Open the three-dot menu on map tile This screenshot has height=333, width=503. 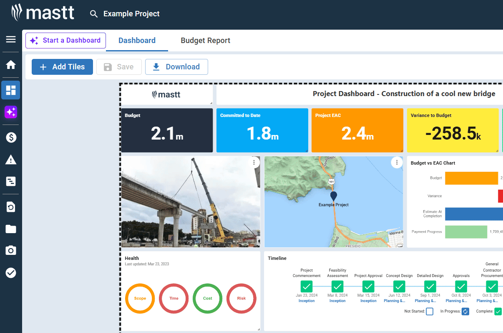(397, 163)
